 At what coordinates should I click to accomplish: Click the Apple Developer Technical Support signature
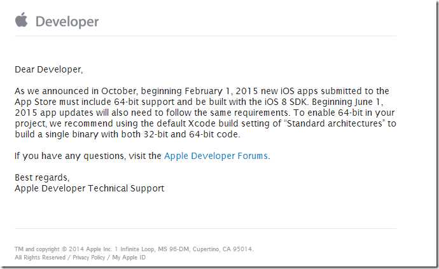click(x=89, y=188)
